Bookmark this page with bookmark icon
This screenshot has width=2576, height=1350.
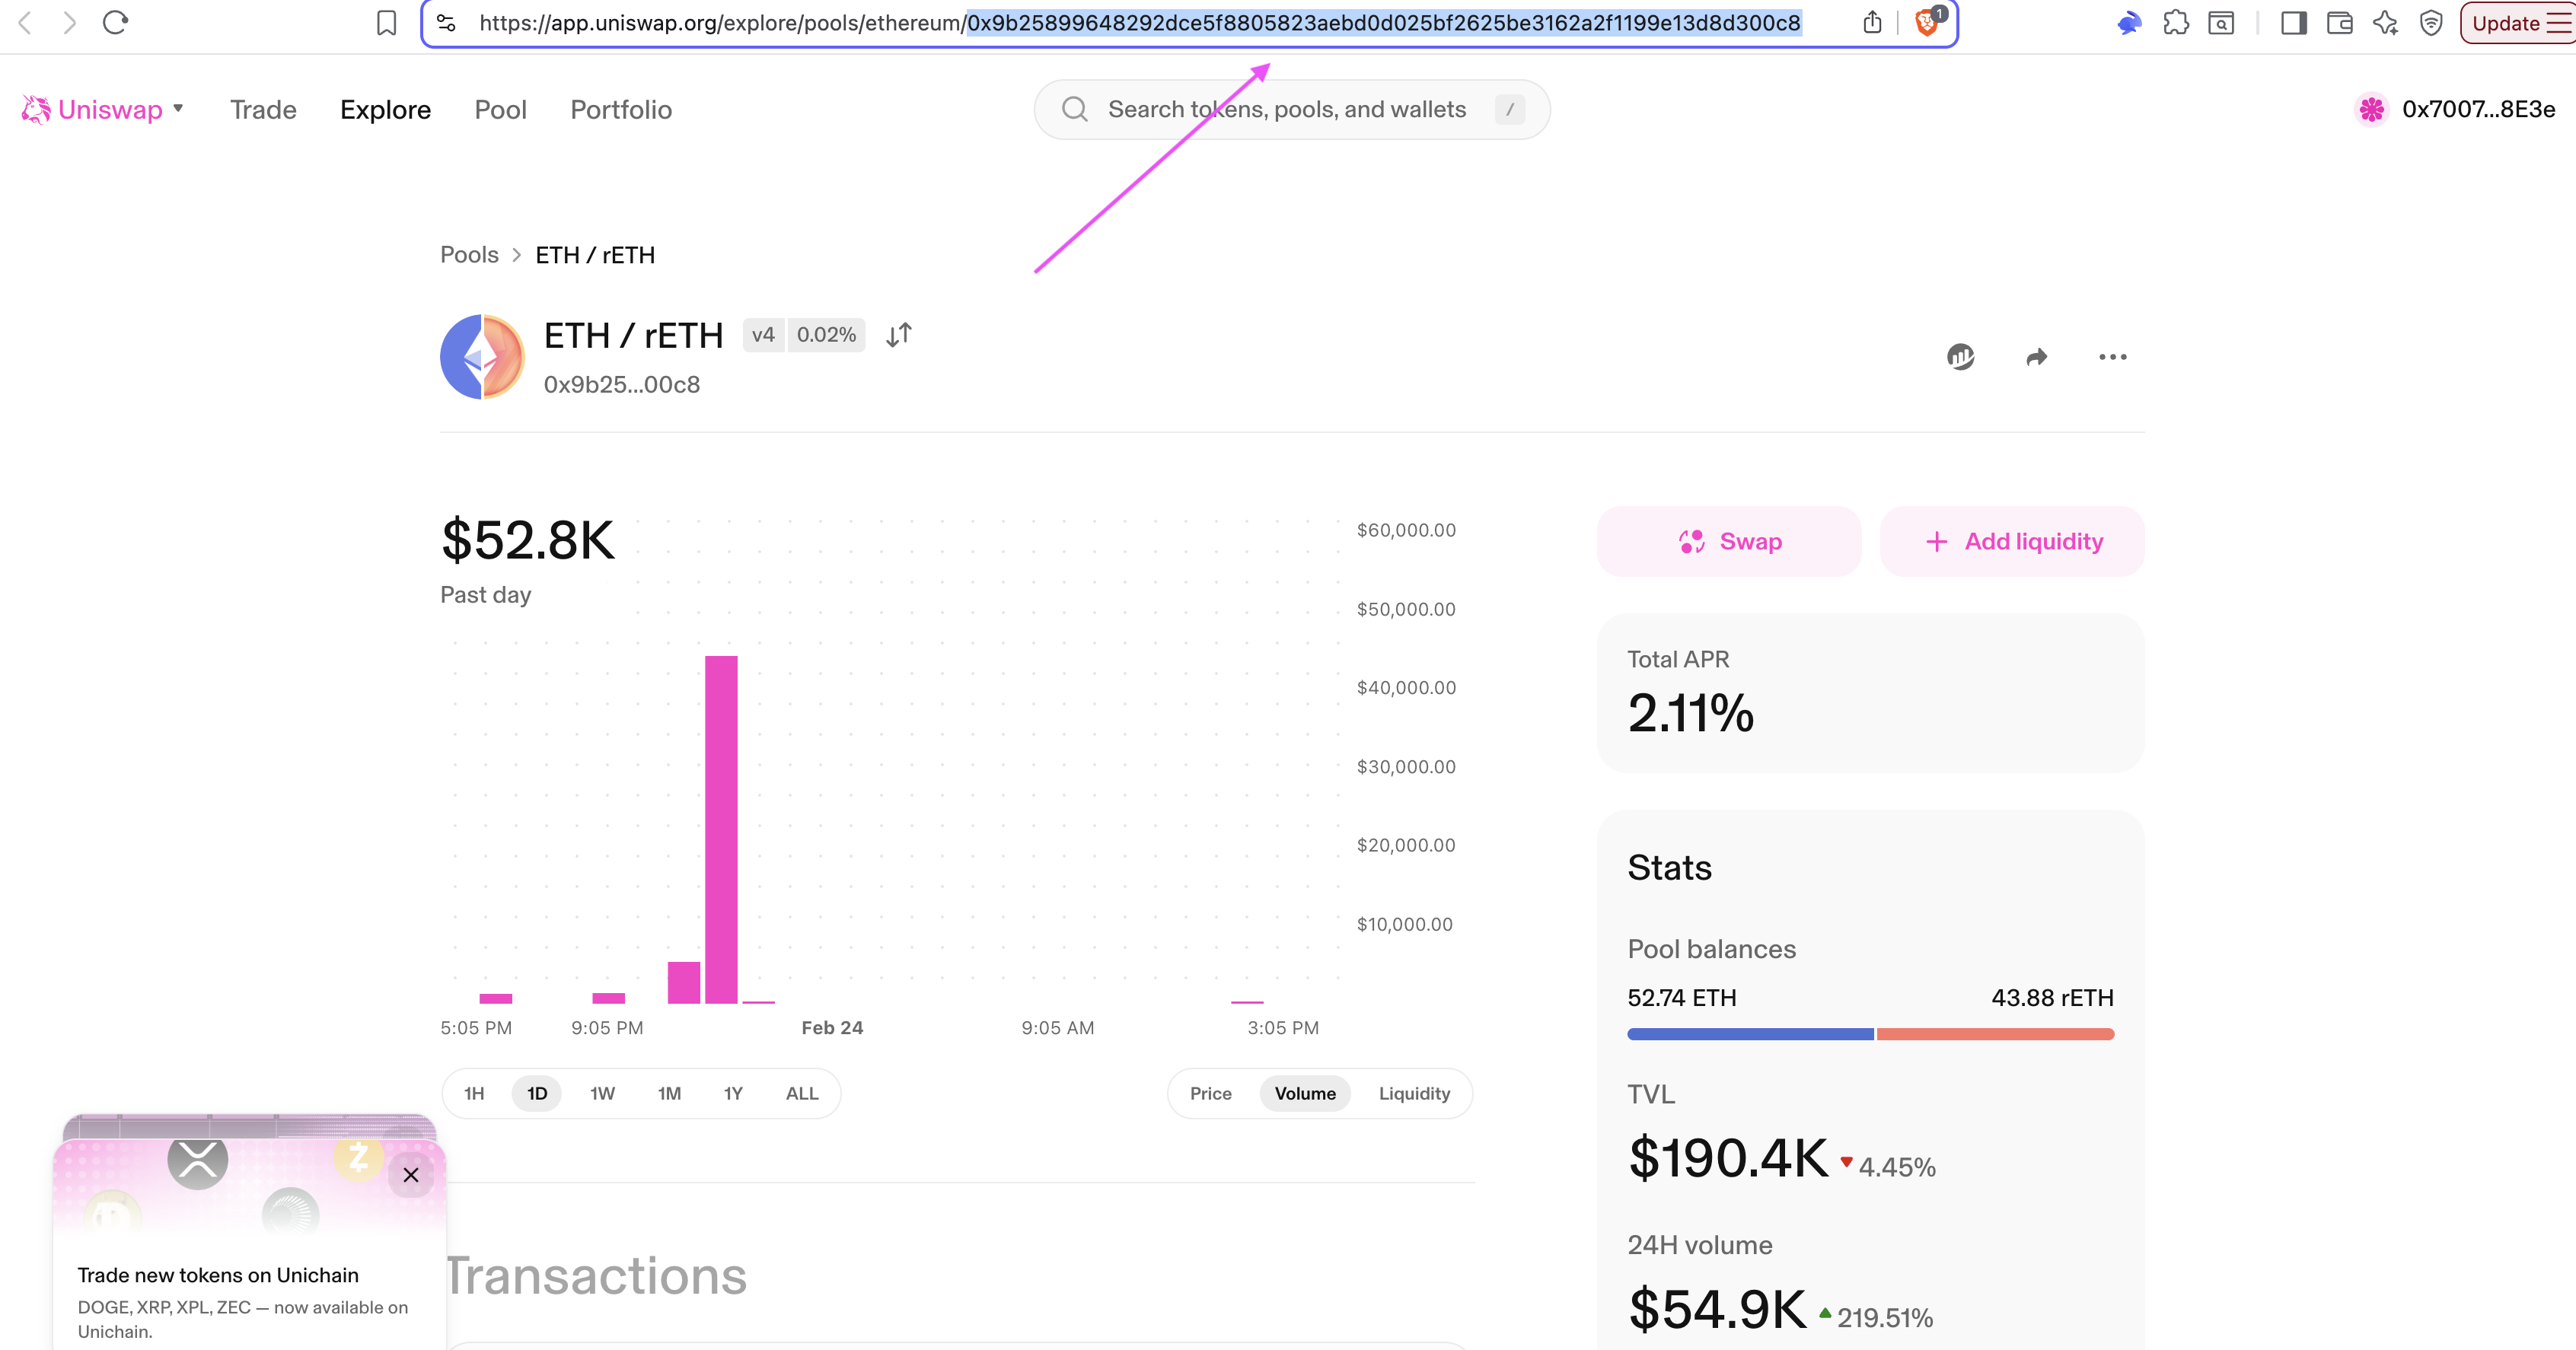[x=386, y=22]
